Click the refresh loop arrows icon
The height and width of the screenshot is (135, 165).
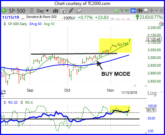coord(3,92)
